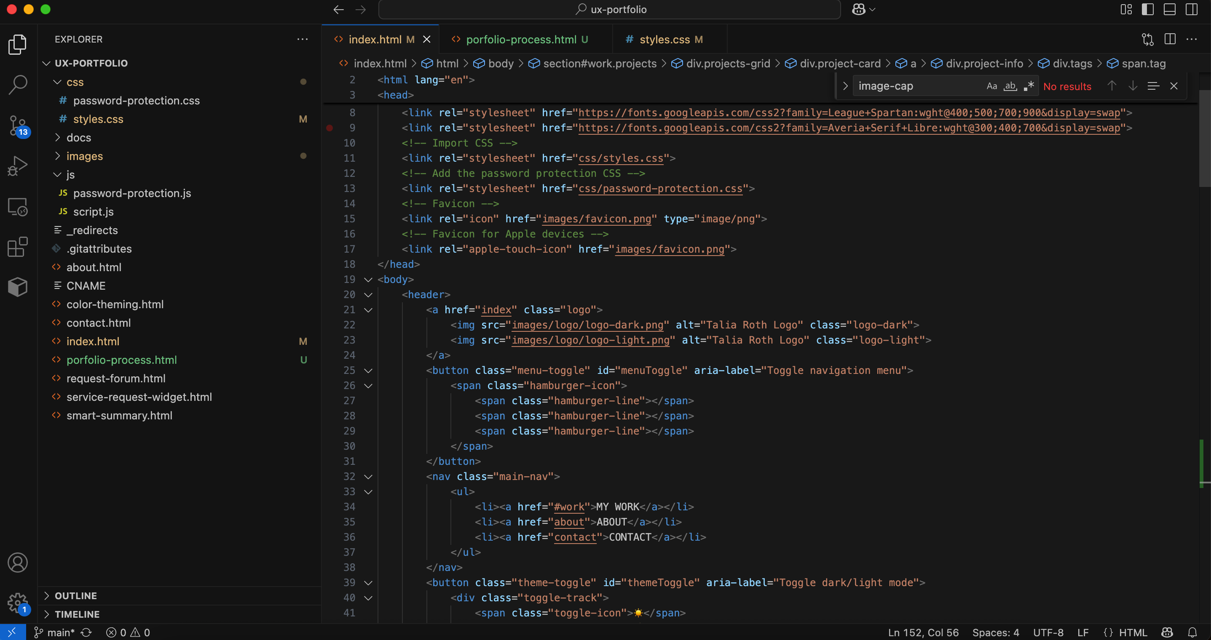The width and height of the screenshot is (1211, 640).
Task: Open the Explorer view in activity bar
Action: click(x=18, y=44)
